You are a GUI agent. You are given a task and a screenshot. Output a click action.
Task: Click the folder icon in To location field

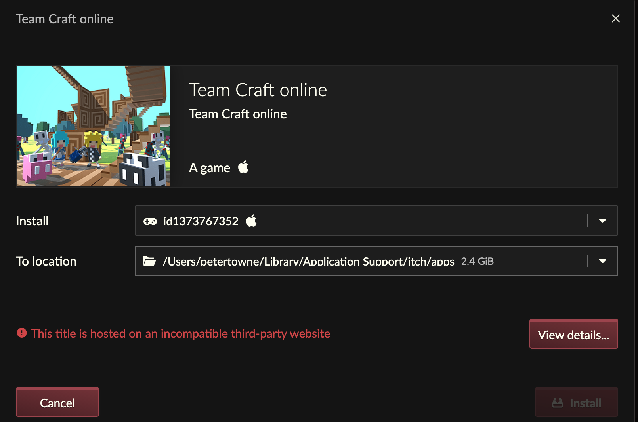[x=149, y=261]
